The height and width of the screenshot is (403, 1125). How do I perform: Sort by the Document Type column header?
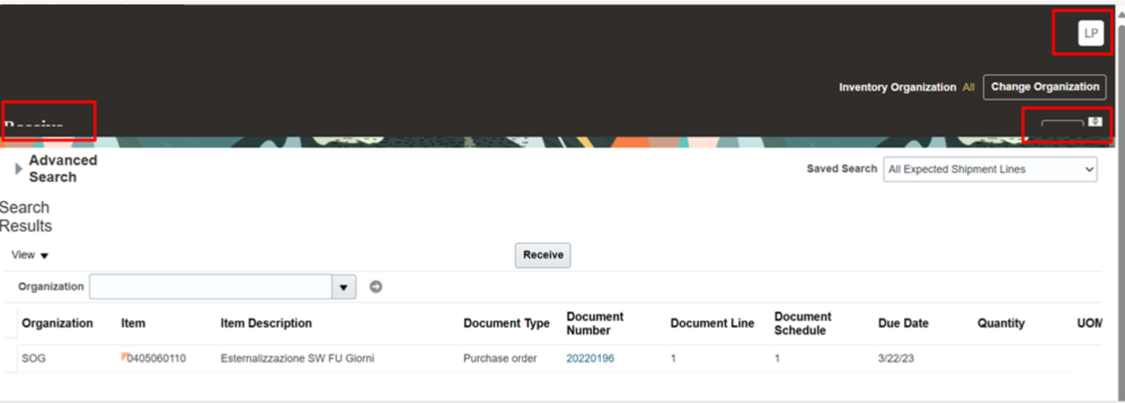507,323
